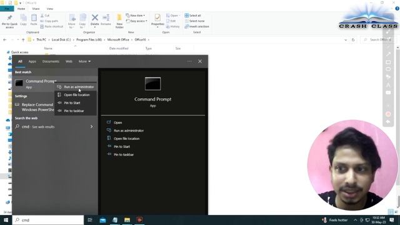The width and height of the screenshot is (400, 225).
Task: Switch to the Web search tab
Action: coord(69,61)
